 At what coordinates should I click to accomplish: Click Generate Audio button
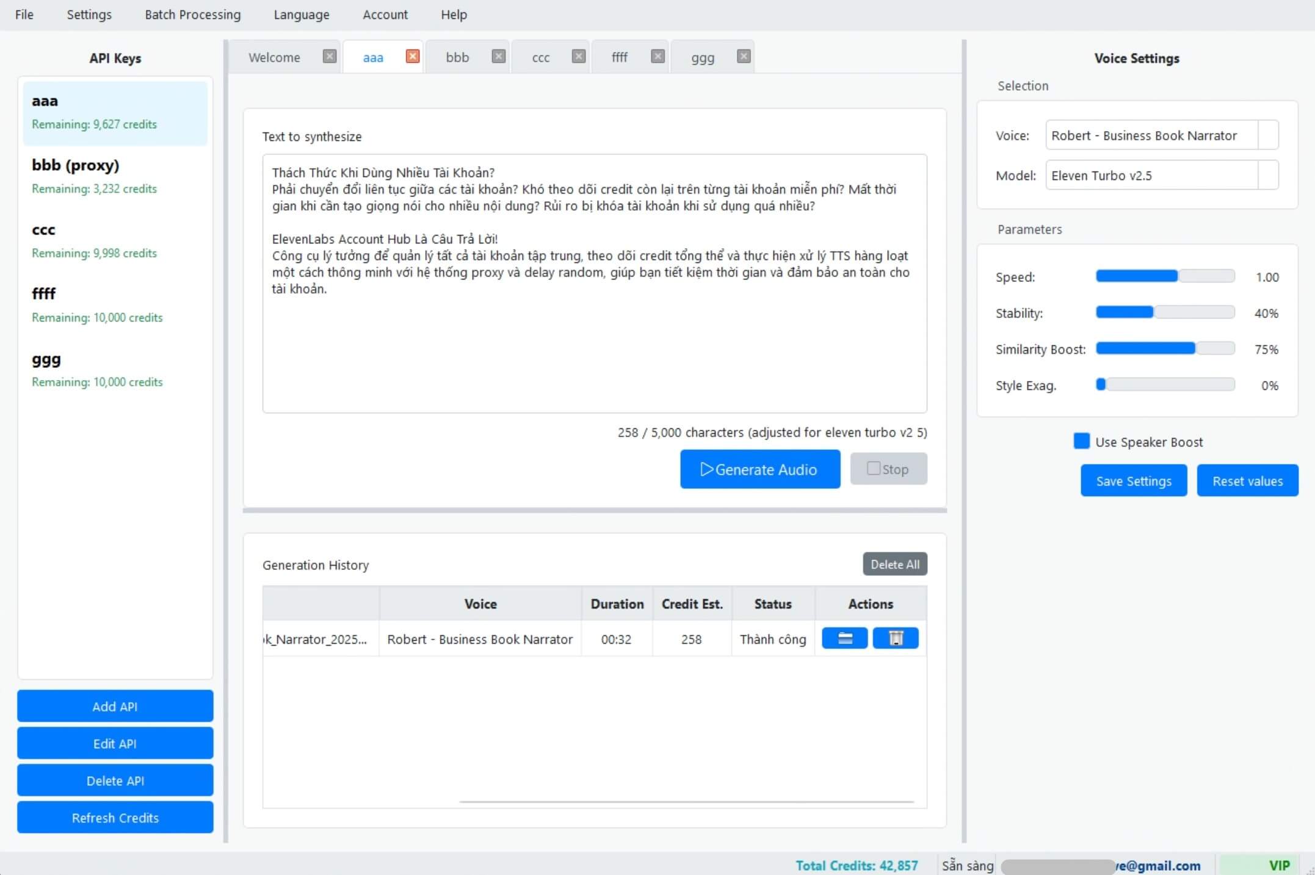pyautogui.click(x=759, y=469)
